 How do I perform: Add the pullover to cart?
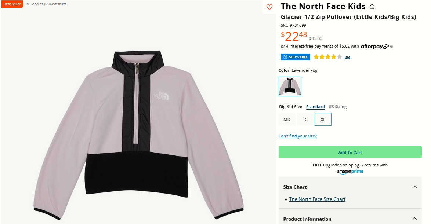click(x=350, y=153)
